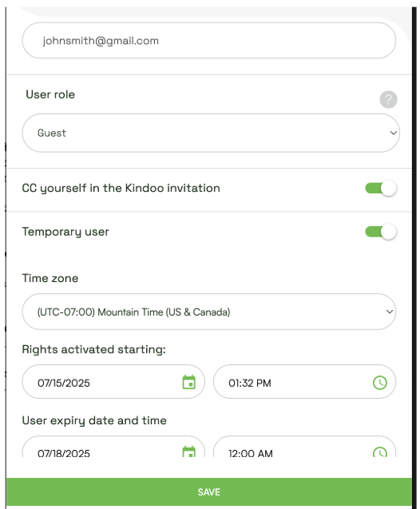Click the User role help question mark icon
Viewport: 420px width, 509px height.
coord(388,99)
